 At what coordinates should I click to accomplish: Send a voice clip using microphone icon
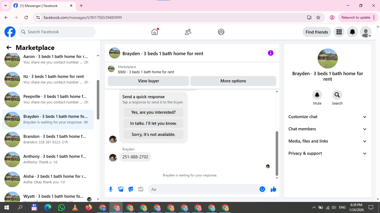111,189
